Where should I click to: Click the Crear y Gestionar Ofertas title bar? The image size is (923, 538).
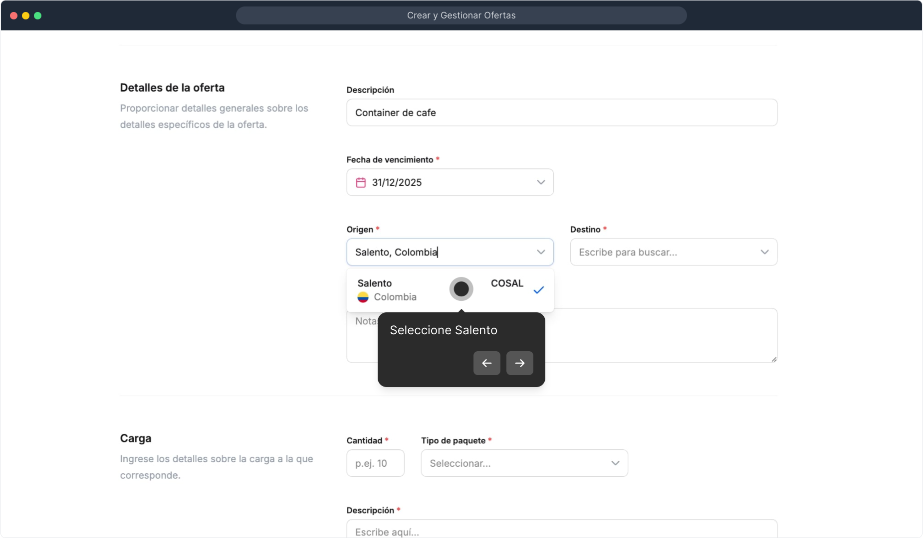461,15
